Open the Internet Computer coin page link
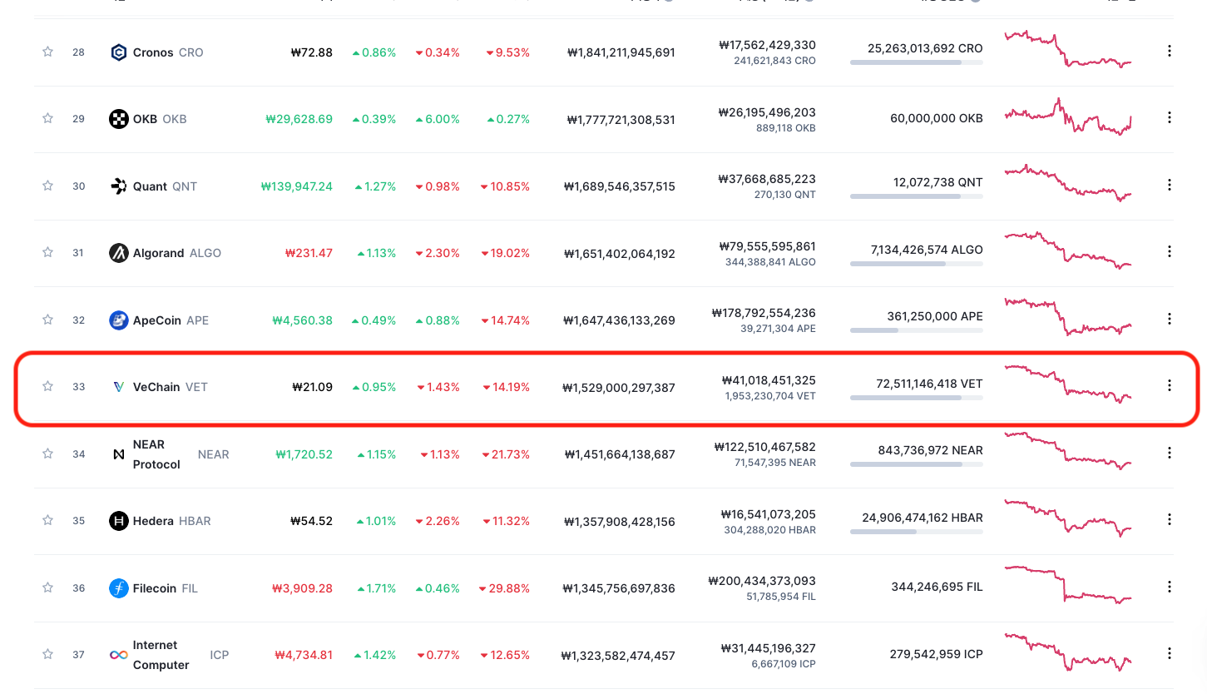This screenshot has width=1207, height=699. [170, 655]
